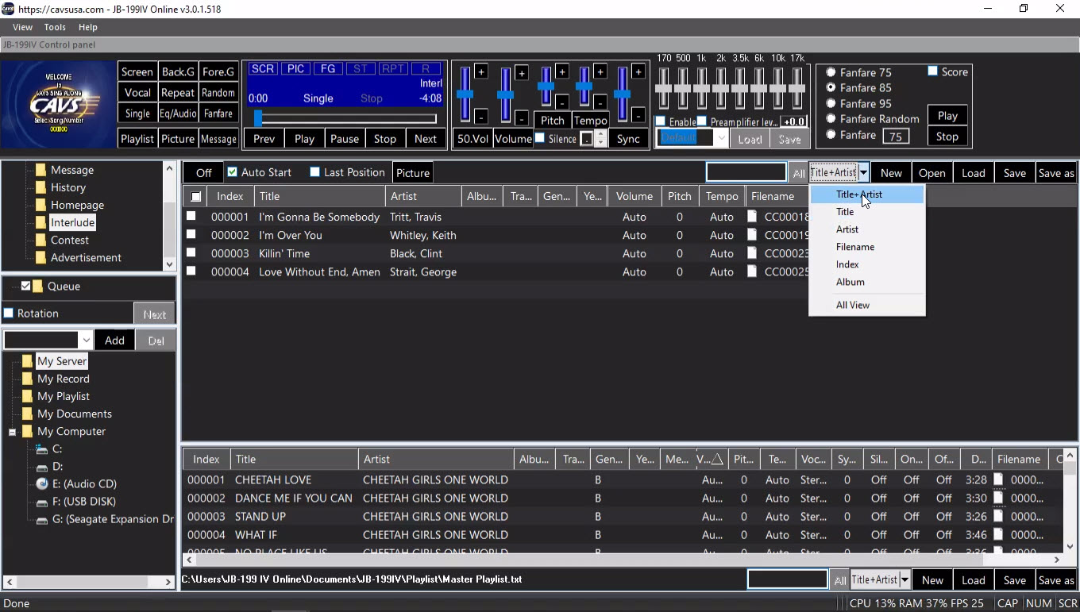Click the Interlude folder icon
The image size is (1080, 612).
pyautogui.click(x=40, y=223)
